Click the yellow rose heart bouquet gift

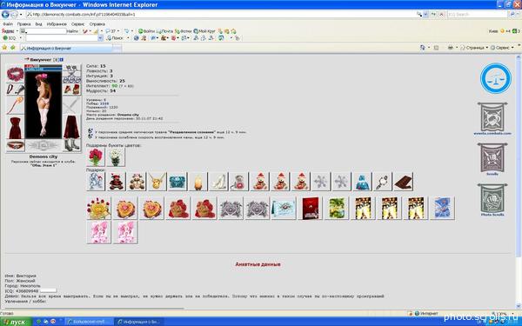pyautogui.click(x=98, y=209)
